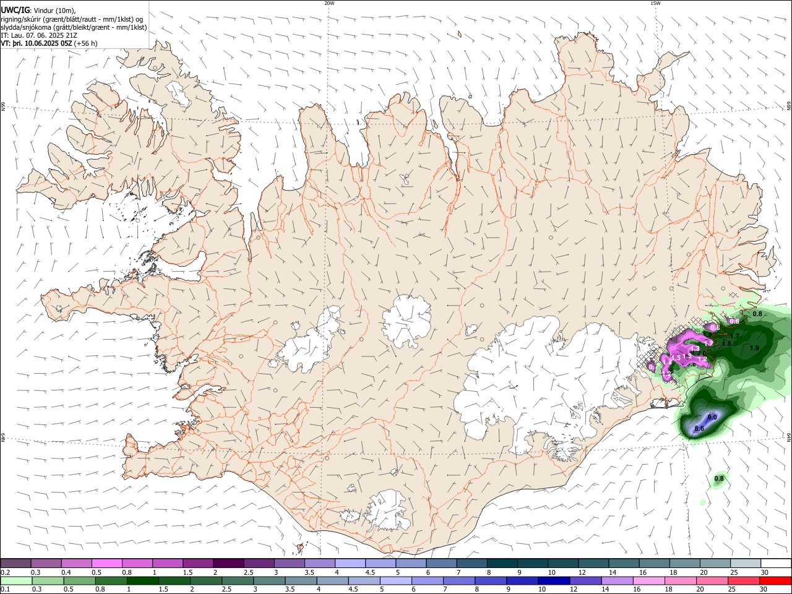Select the light pink swatch at rain scale 16

pos(648,581)
